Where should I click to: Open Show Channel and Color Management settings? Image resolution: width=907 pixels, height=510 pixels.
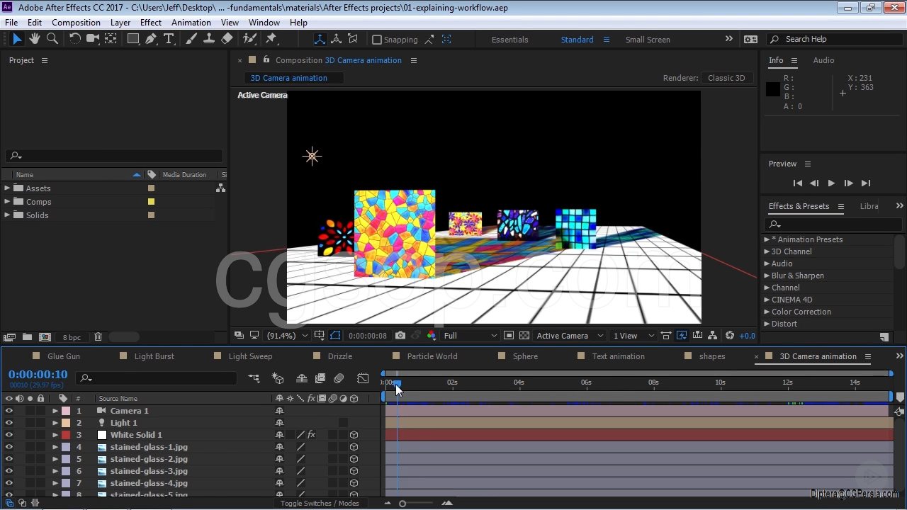coord(432,336)
